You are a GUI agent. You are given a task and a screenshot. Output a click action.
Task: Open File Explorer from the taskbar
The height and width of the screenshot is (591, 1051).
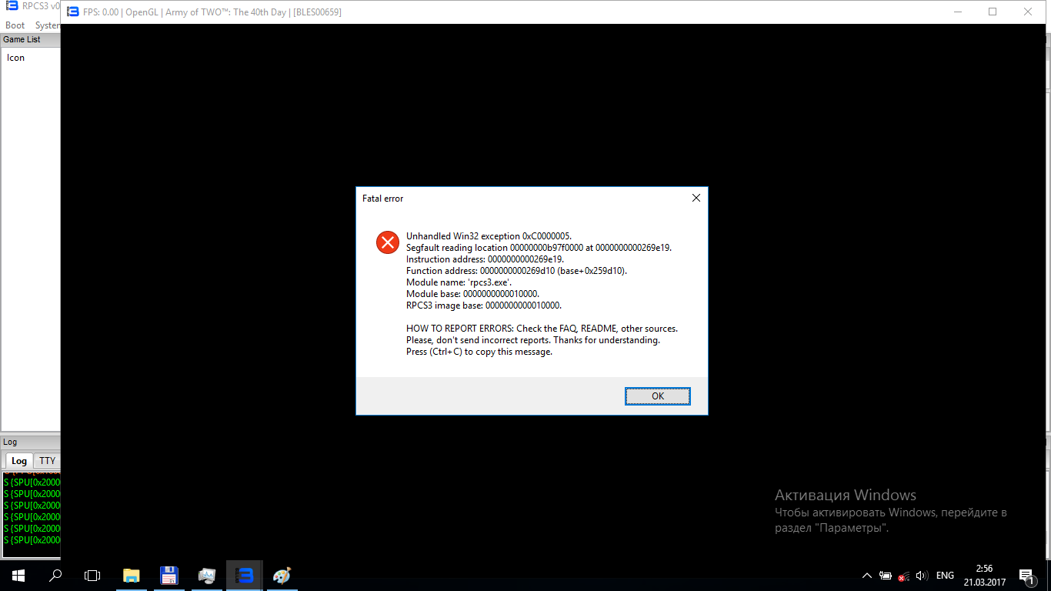coord(132,576)
